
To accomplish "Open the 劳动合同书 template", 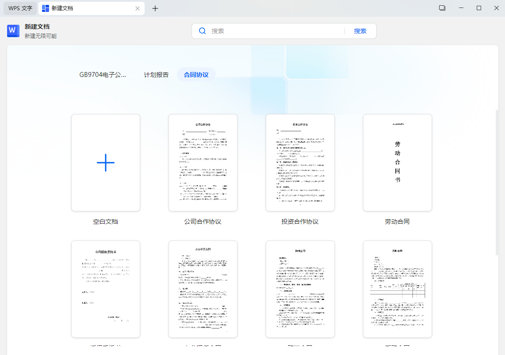I will (x=397, y=162).
